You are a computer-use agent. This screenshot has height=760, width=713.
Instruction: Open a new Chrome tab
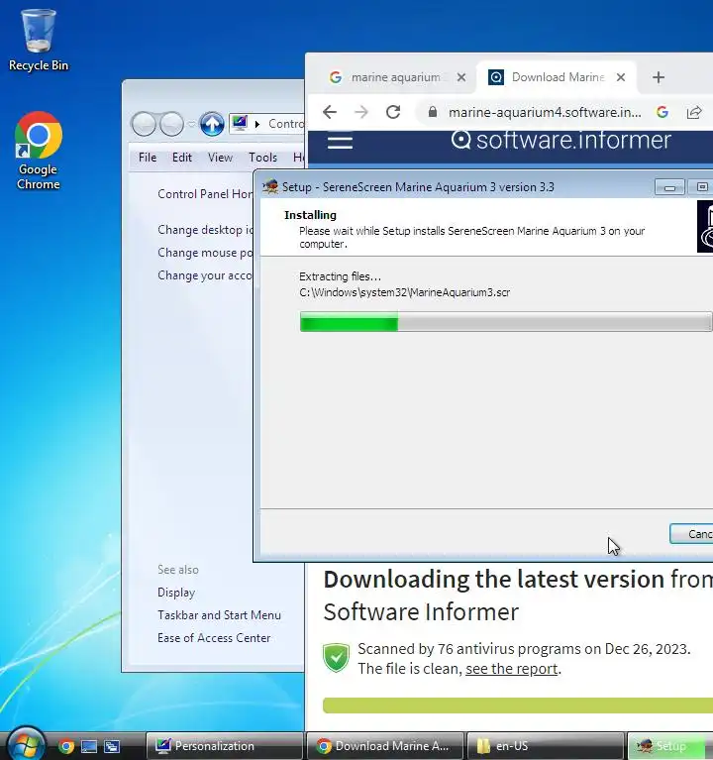(659, 77)
